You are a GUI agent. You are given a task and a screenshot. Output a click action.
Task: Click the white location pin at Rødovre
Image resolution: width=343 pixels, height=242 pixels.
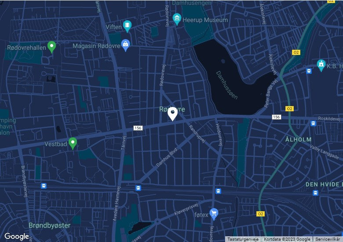coord(172,114)
